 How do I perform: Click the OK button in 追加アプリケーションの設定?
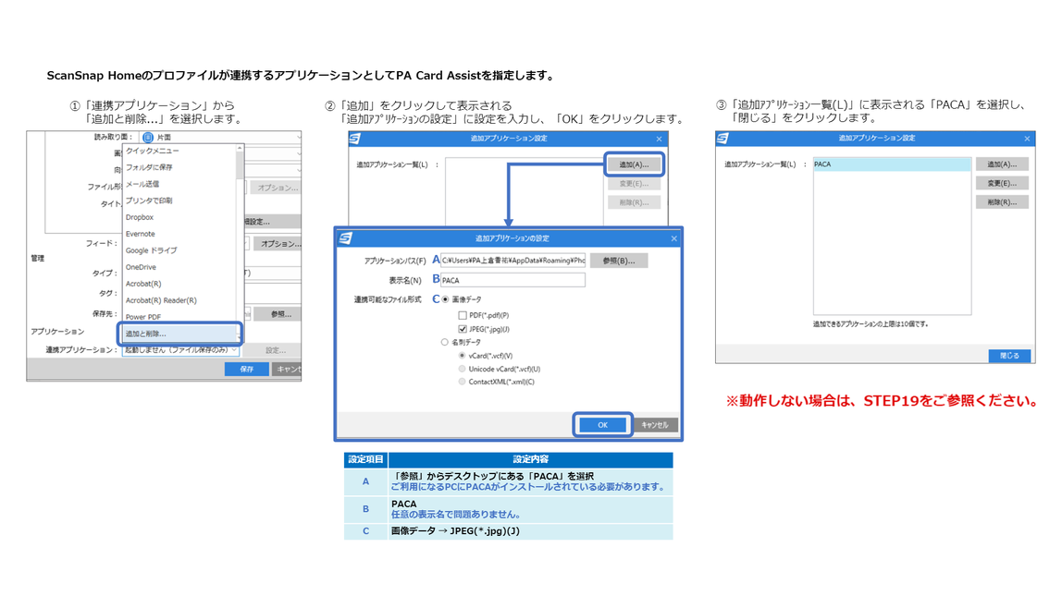602,425
